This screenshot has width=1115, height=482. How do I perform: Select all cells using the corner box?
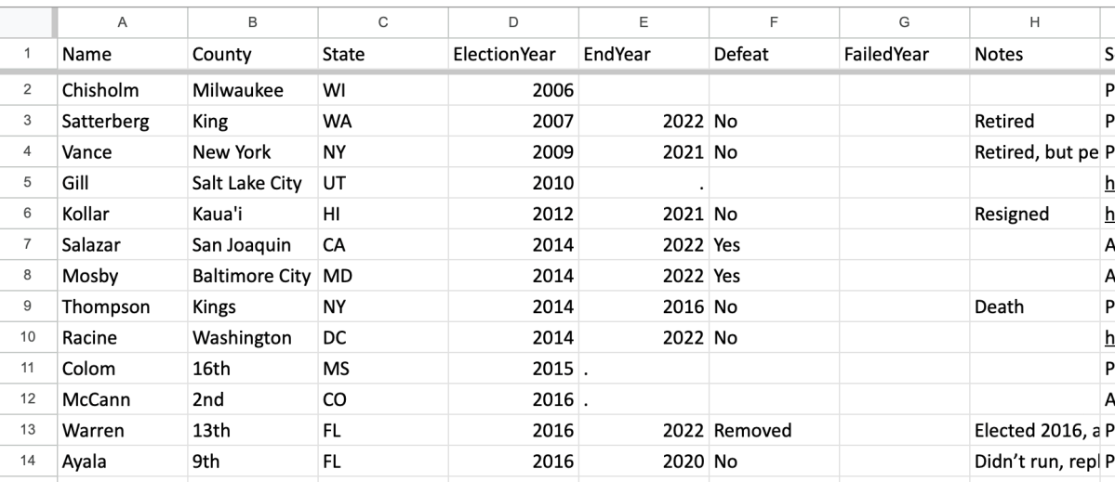(27, 21)
